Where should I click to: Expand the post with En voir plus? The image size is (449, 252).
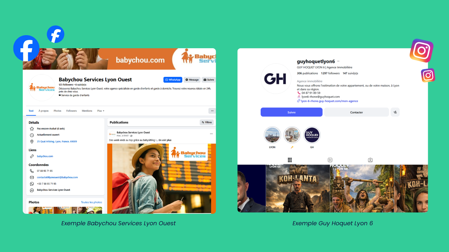click(x=165, y=140)
